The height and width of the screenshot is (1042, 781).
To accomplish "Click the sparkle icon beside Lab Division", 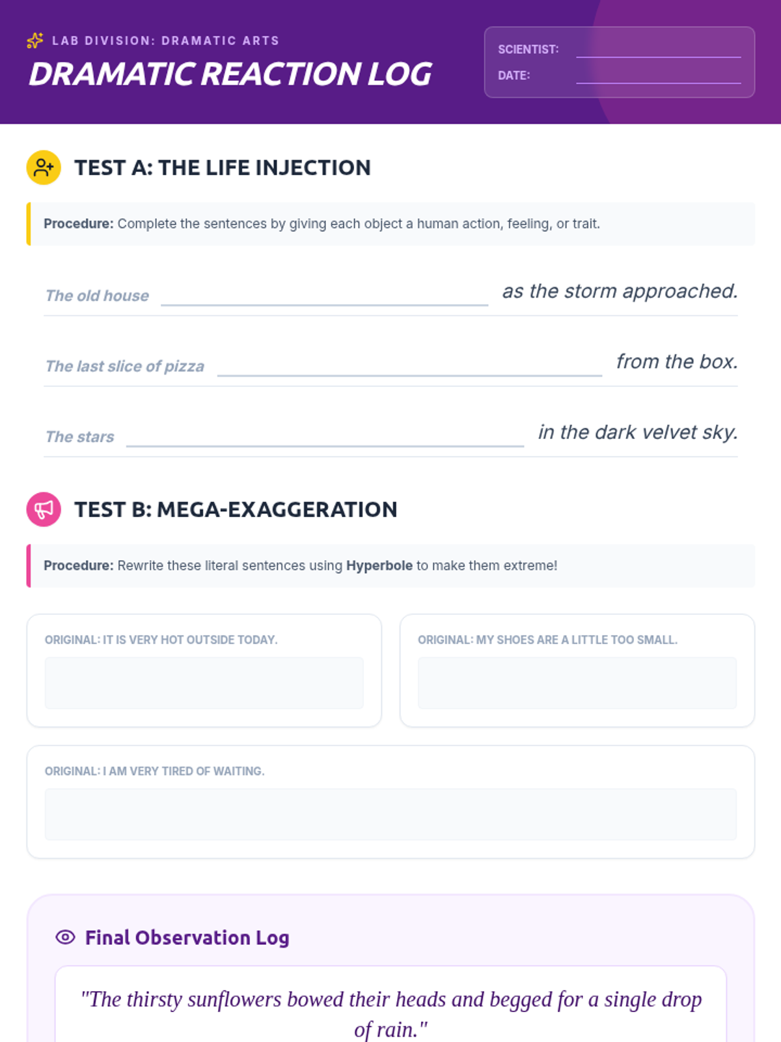I will [x=35, y=40].
